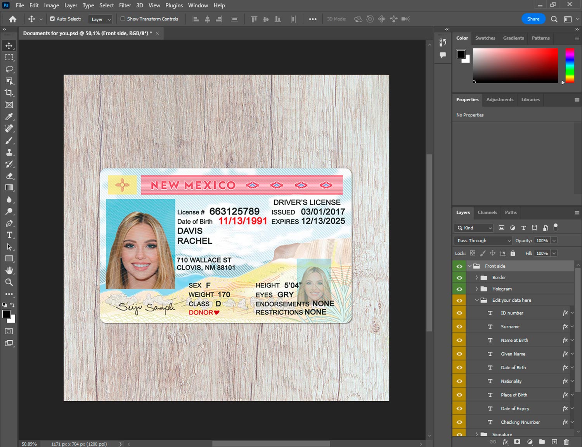Viewport: 582px width, 447px height.
Task: Pick the Eyedropper tool
Action: click(x=9, y=117)
